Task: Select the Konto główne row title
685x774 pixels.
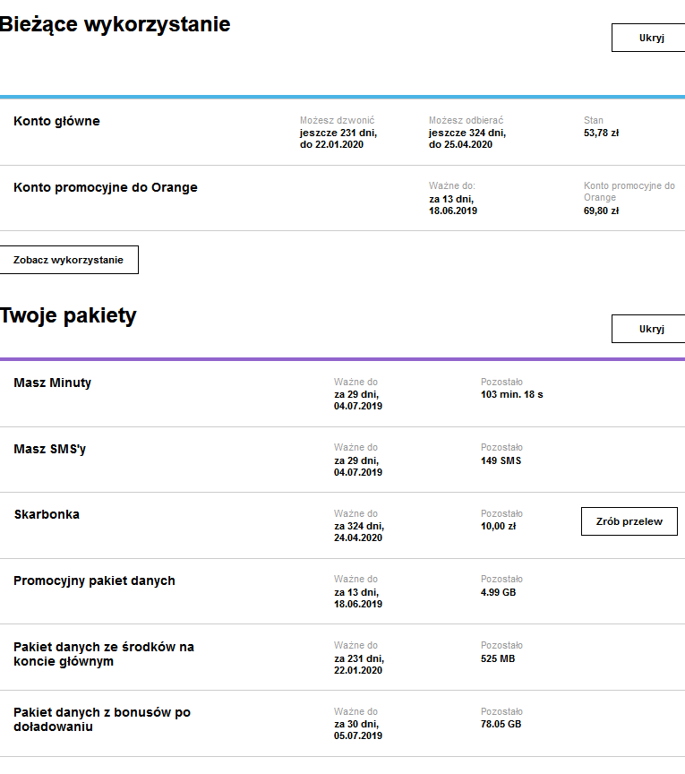Action: (56, 121)
